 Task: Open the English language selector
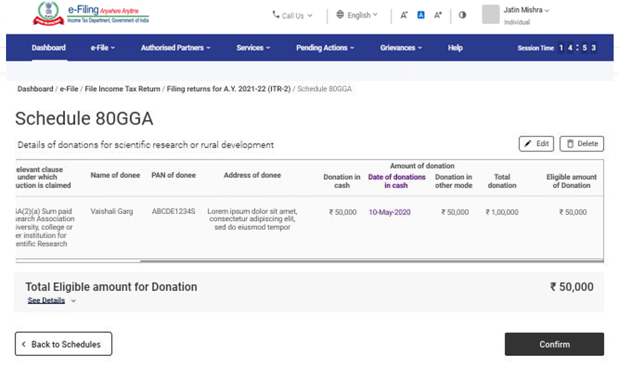pyautogui.click(x=357, y=15)
